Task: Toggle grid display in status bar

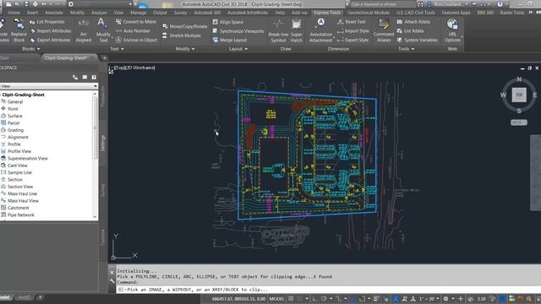Action: [291, 299]
